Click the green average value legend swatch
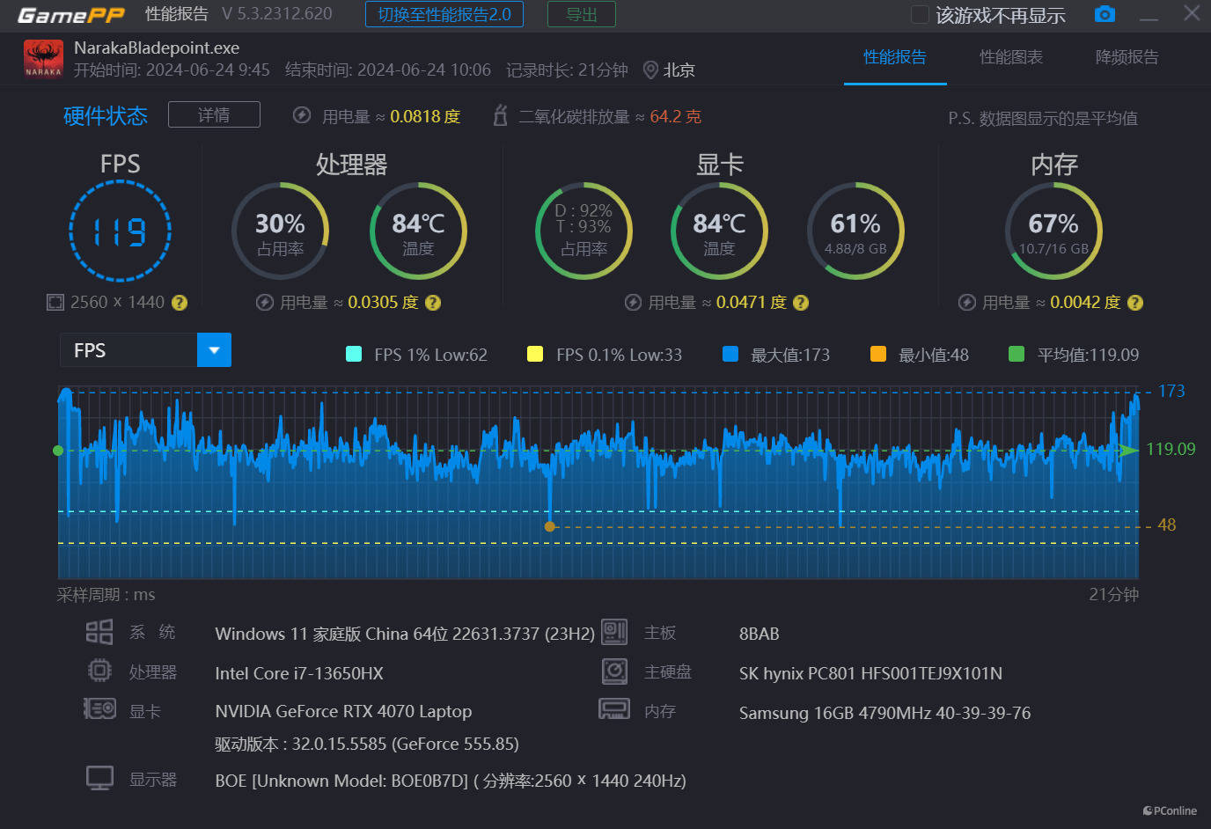Image resolution: width=1211 pixels, height=829 pixels. (x=1016, y=355)
